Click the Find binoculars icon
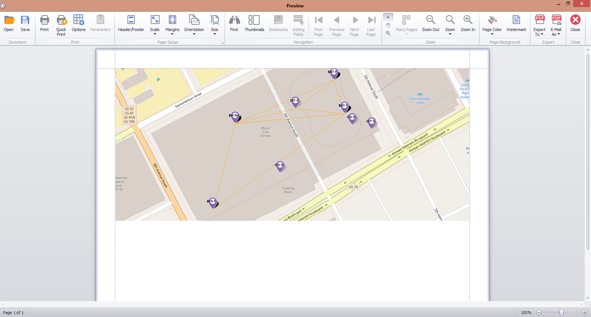591x317 pixels. 234,21
